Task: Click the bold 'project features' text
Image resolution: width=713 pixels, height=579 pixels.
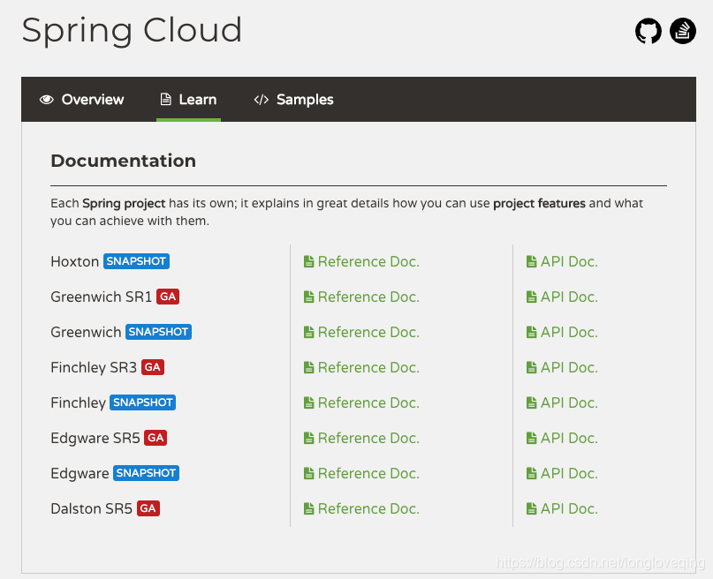Action: coord(539,204)
